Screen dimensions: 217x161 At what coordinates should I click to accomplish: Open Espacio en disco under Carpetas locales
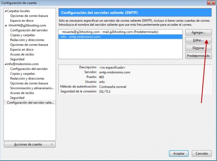tap(22, 21)
